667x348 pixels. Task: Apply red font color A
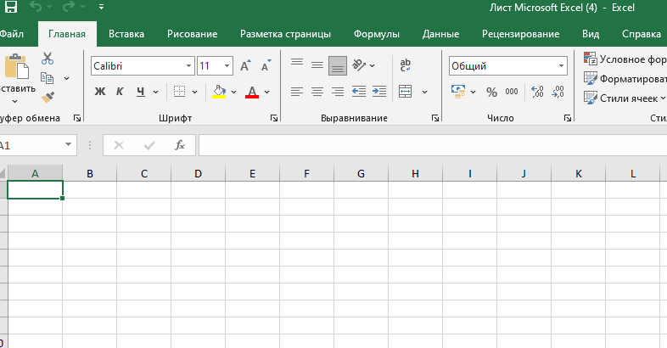252,92
